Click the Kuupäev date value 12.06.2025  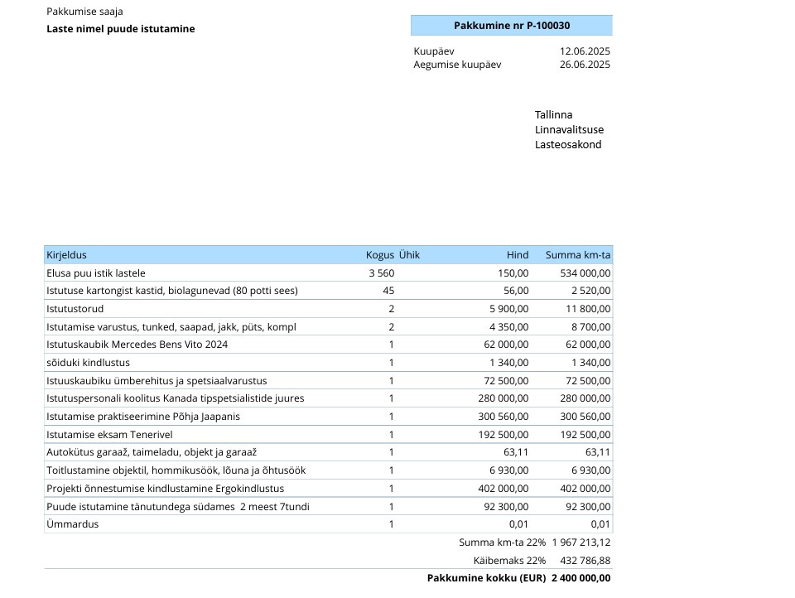click(x=585, y=51)
